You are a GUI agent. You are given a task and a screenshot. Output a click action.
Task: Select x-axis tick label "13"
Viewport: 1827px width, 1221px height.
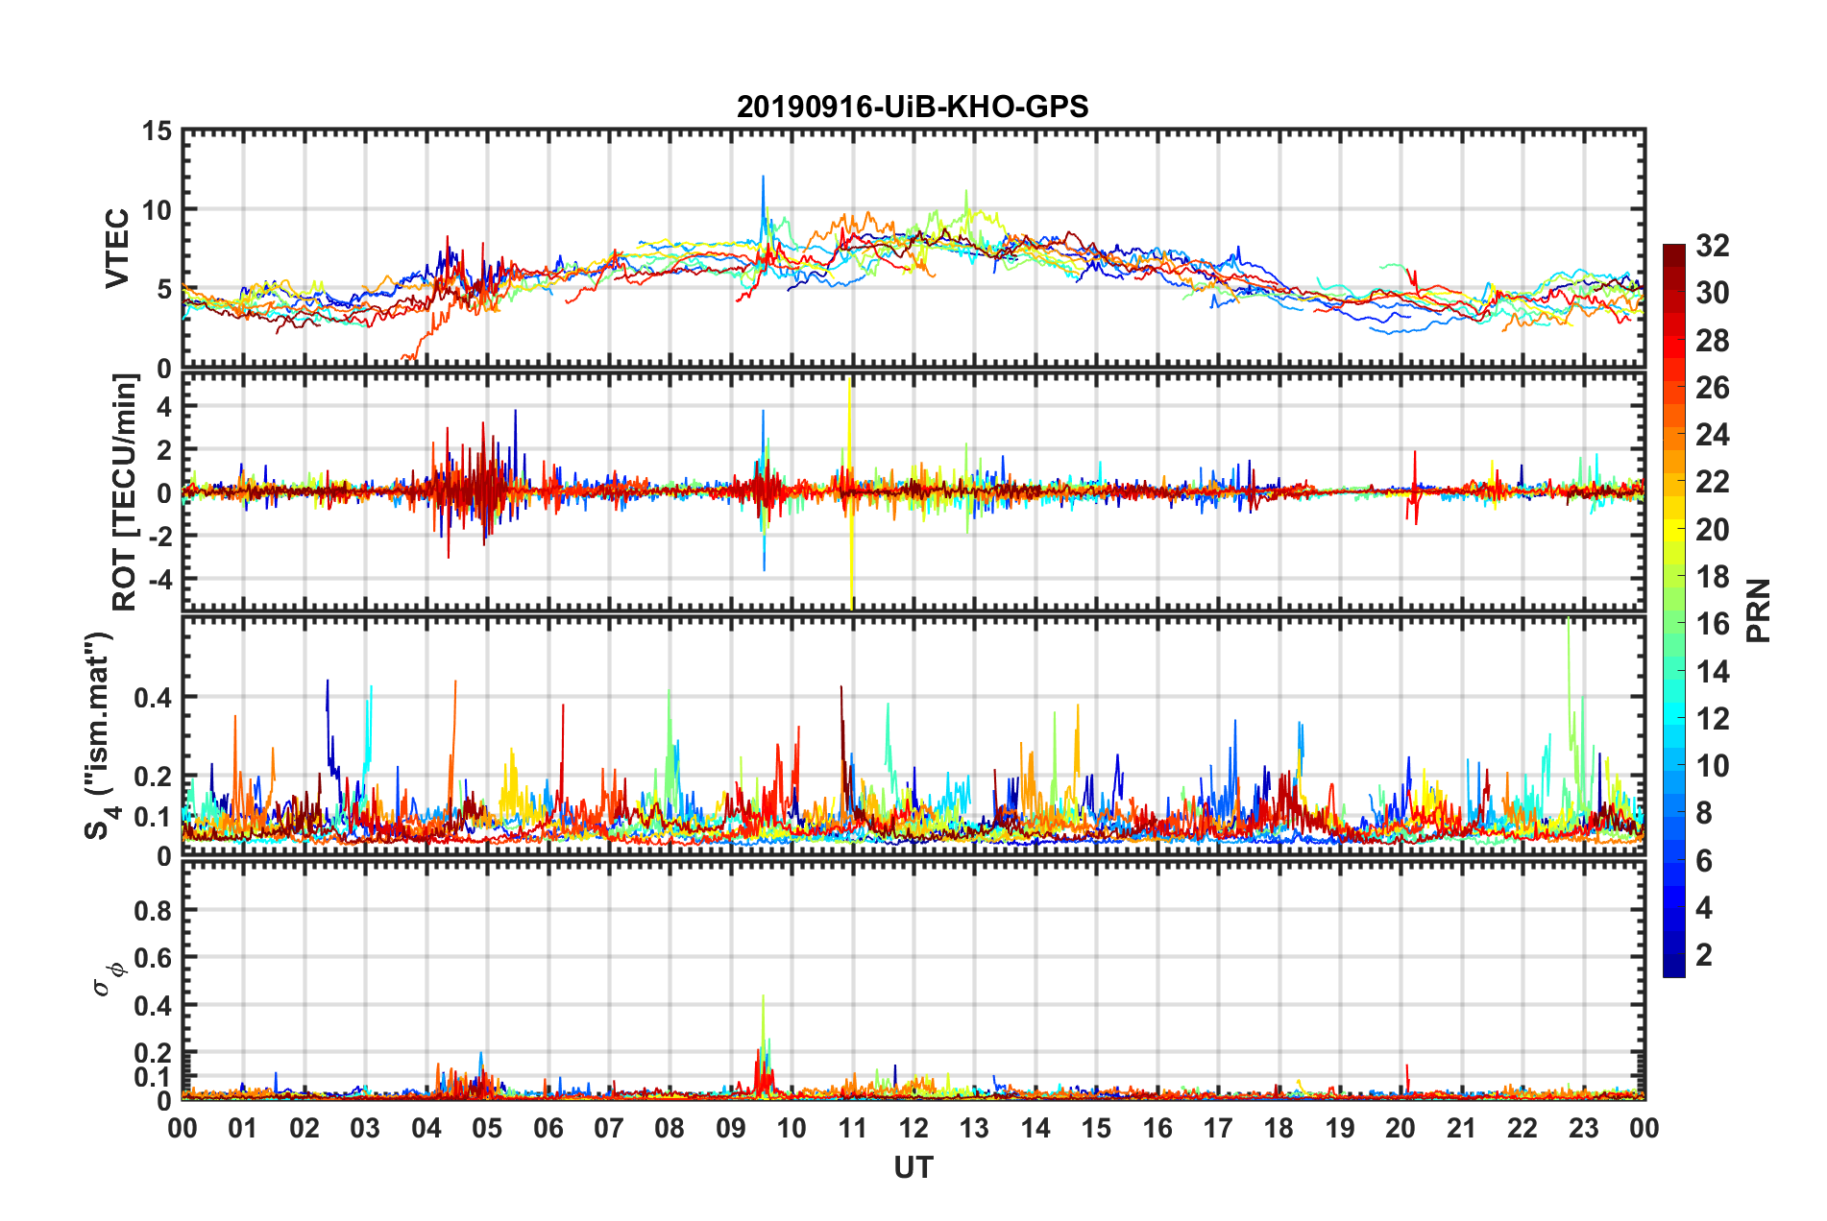[x=975, y=1128]
